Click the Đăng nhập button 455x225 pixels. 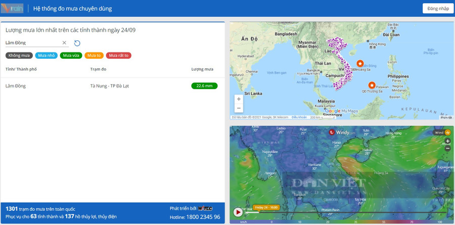(437, 9)
